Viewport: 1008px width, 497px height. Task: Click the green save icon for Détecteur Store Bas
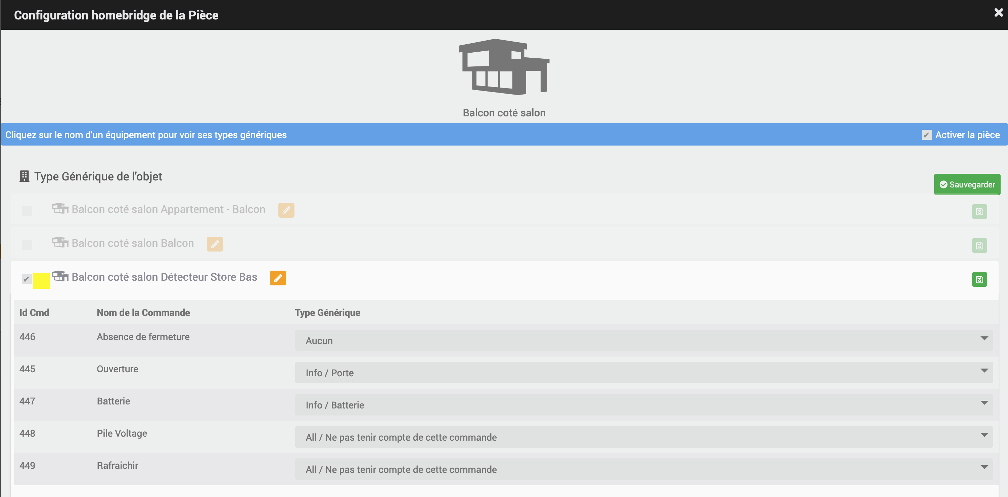click(x=979, y=279)
